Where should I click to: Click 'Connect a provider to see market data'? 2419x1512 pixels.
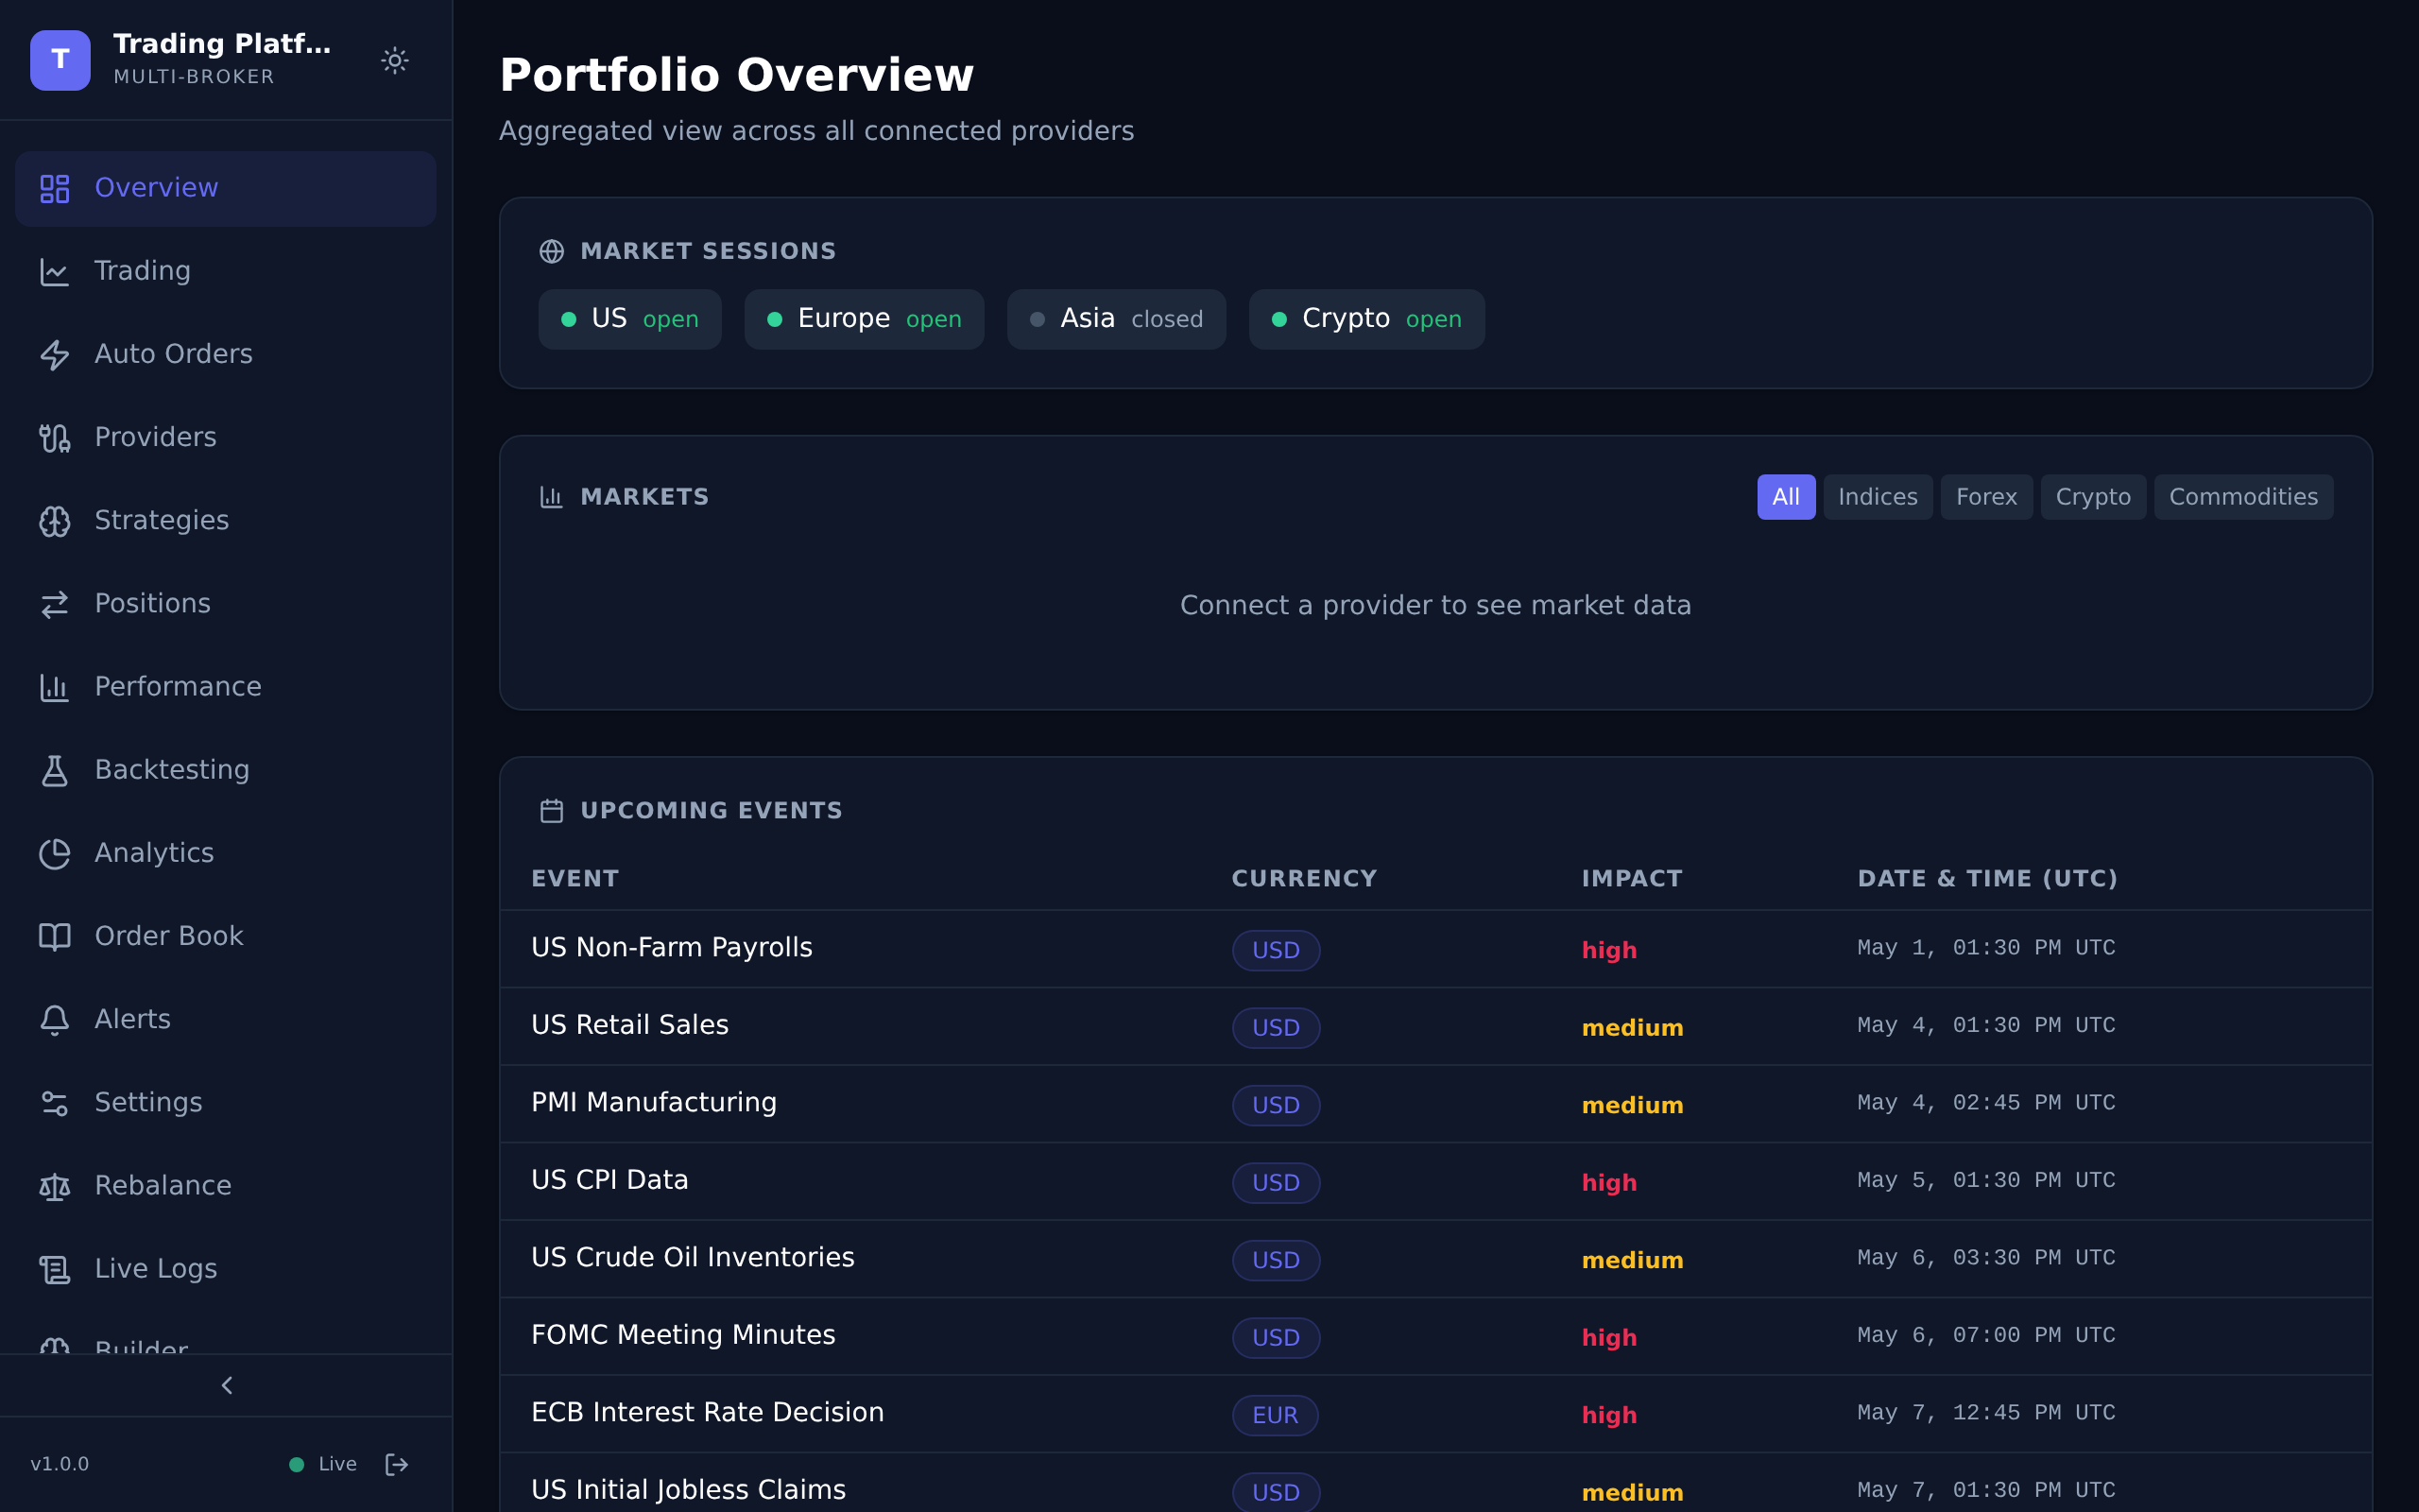click(1435, 606)
